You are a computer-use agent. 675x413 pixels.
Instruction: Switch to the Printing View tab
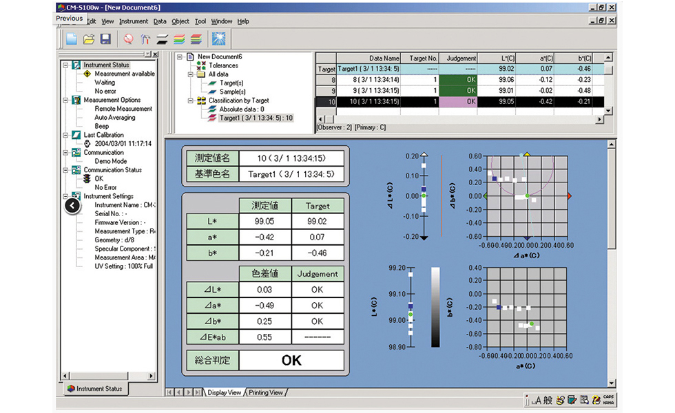[x=266, y=392]
